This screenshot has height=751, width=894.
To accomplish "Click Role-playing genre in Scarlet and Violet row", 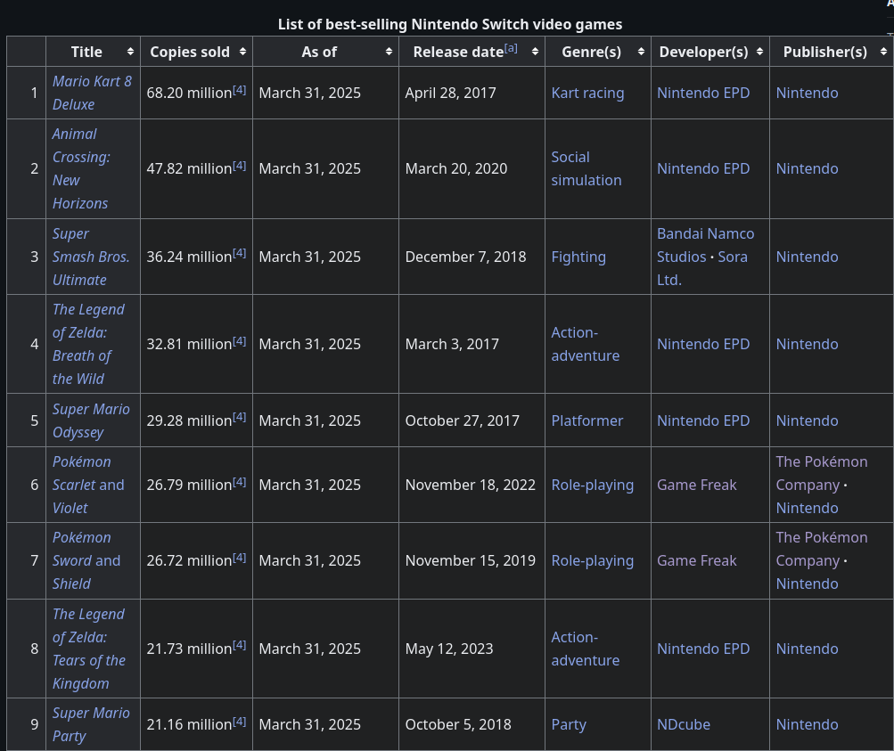I will click(x=593, y=485).
